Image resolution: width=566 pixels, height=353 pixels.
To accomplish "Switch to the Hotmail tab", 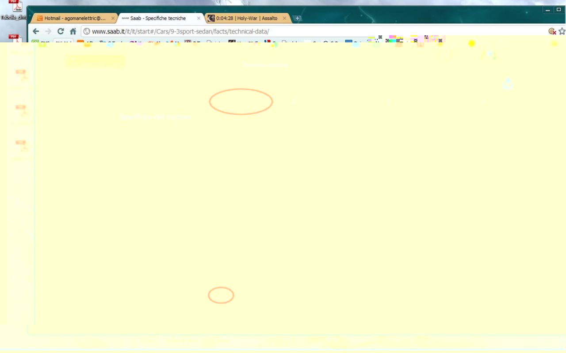I will (x=74, y=18).
